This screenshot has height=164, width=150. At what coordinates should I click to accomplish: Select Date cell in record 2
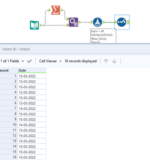[32, 82]
